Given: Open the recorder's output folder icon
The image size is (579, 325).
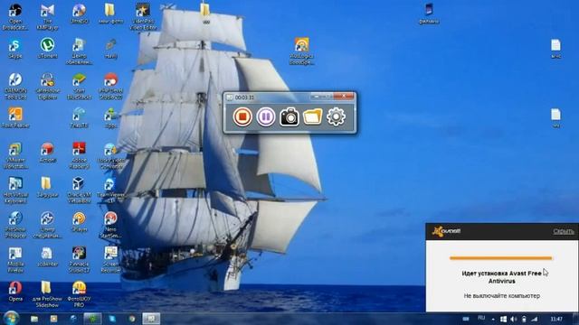Looking at the screenshot, I should tap(312, 116).
